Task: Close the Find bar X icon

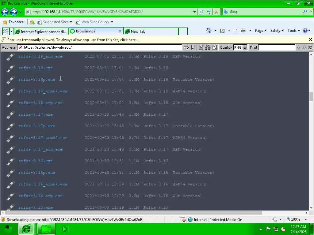Action: click(310, 47)
